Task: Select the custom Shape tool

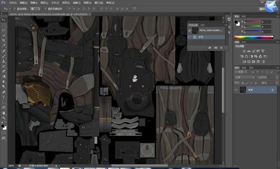Action: tap(4, 107)
